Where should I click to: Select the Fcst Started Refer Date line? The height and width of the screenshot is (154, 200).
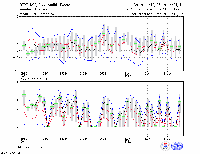(x=153, y=9)
